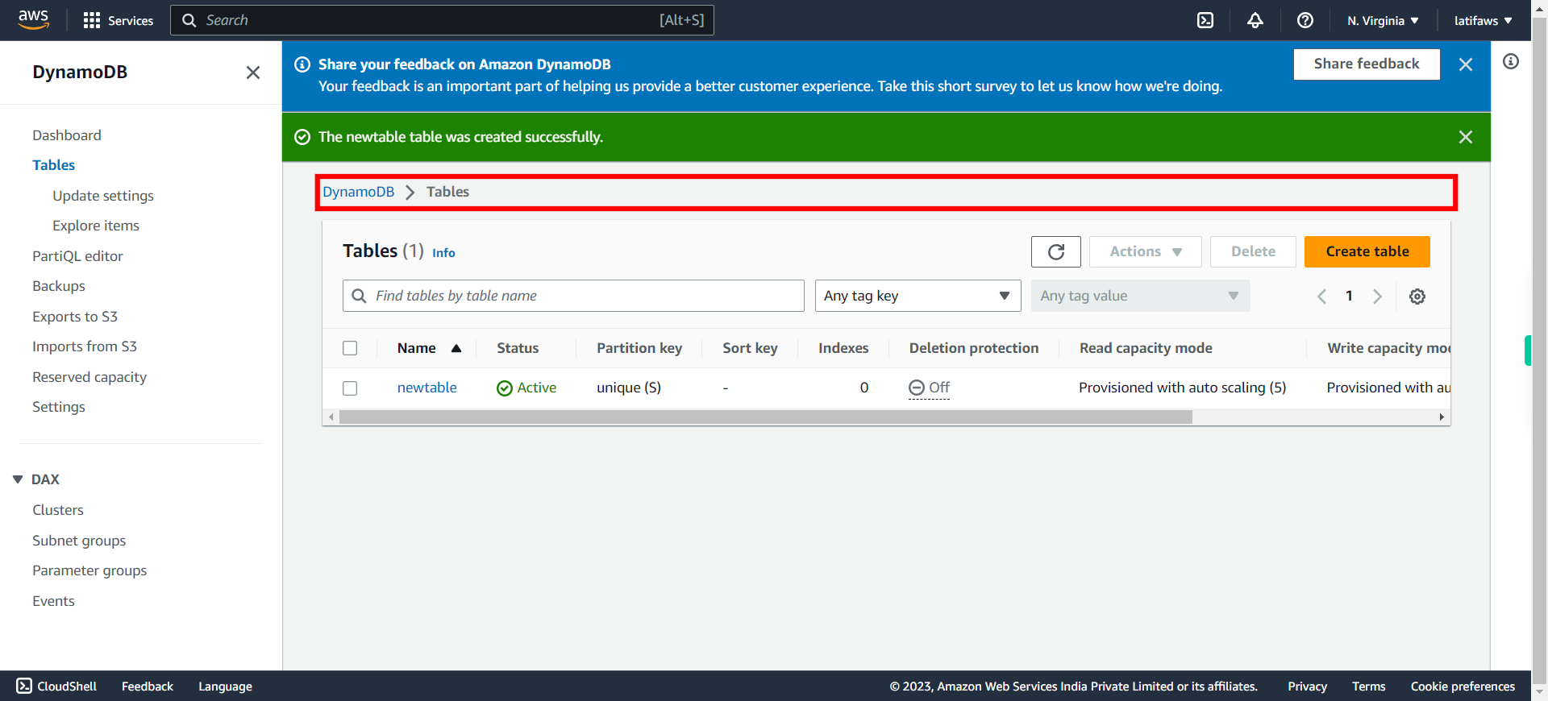The image size is (1548, 701).
Task: Open the help question mark icon
Action: (1305, 20)
